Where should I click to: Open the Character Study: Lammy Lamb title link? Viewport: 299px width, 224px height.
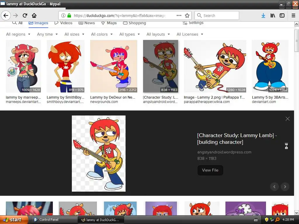click(x=237, y=139)
